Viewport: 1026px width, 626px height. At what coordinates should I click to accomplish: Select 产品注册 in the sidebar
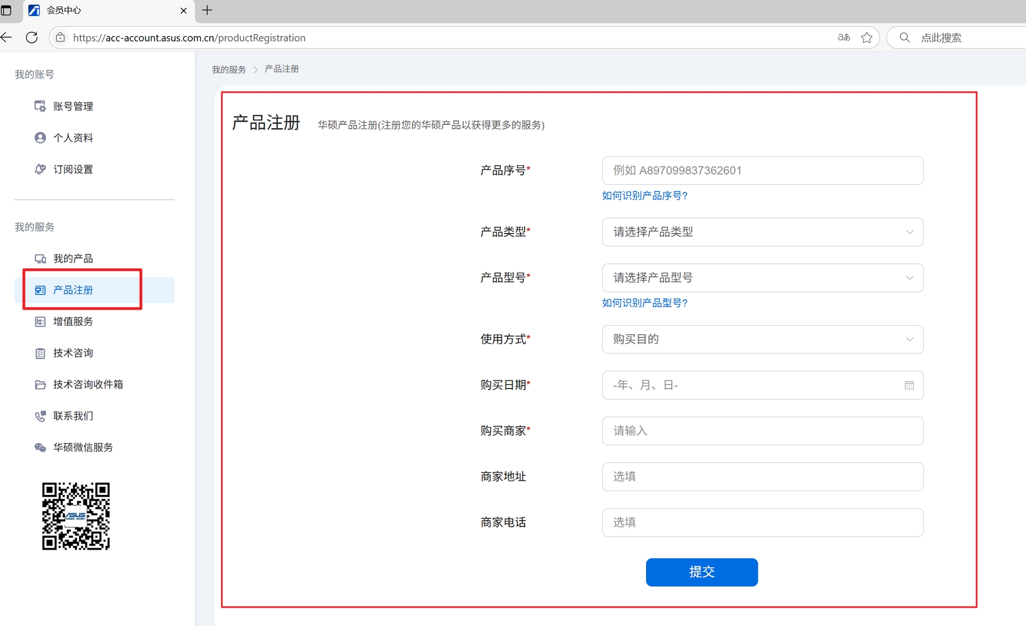[x=94, y=290]
